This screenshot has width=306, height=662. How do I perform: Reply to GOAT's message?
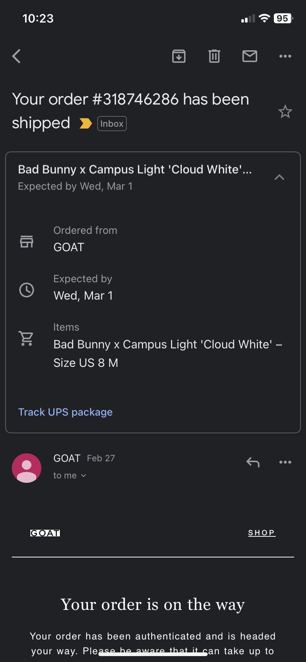click(253, 462)
